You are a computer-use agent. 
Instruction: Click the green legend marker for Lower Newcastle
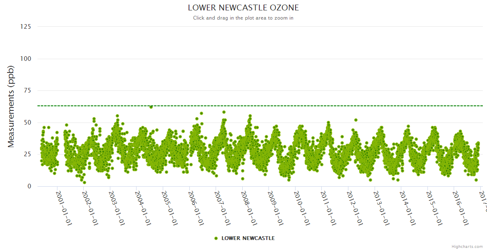pos(216,238)
